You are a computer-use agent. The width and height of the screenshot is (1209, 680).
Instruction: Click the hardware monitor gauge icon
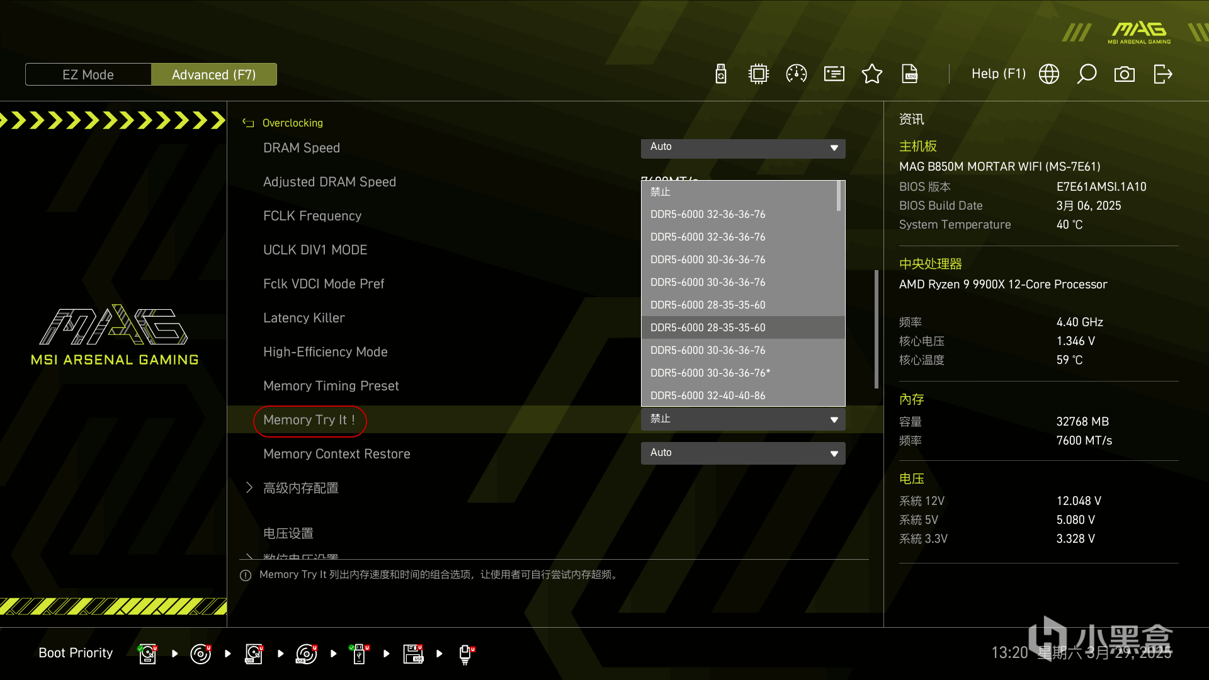click(x=797, y=74)
